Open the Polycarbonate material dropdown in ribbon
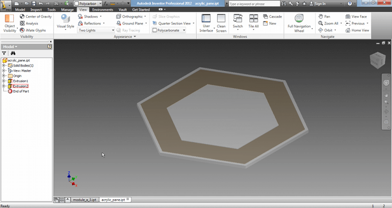 tap(169, 30)
